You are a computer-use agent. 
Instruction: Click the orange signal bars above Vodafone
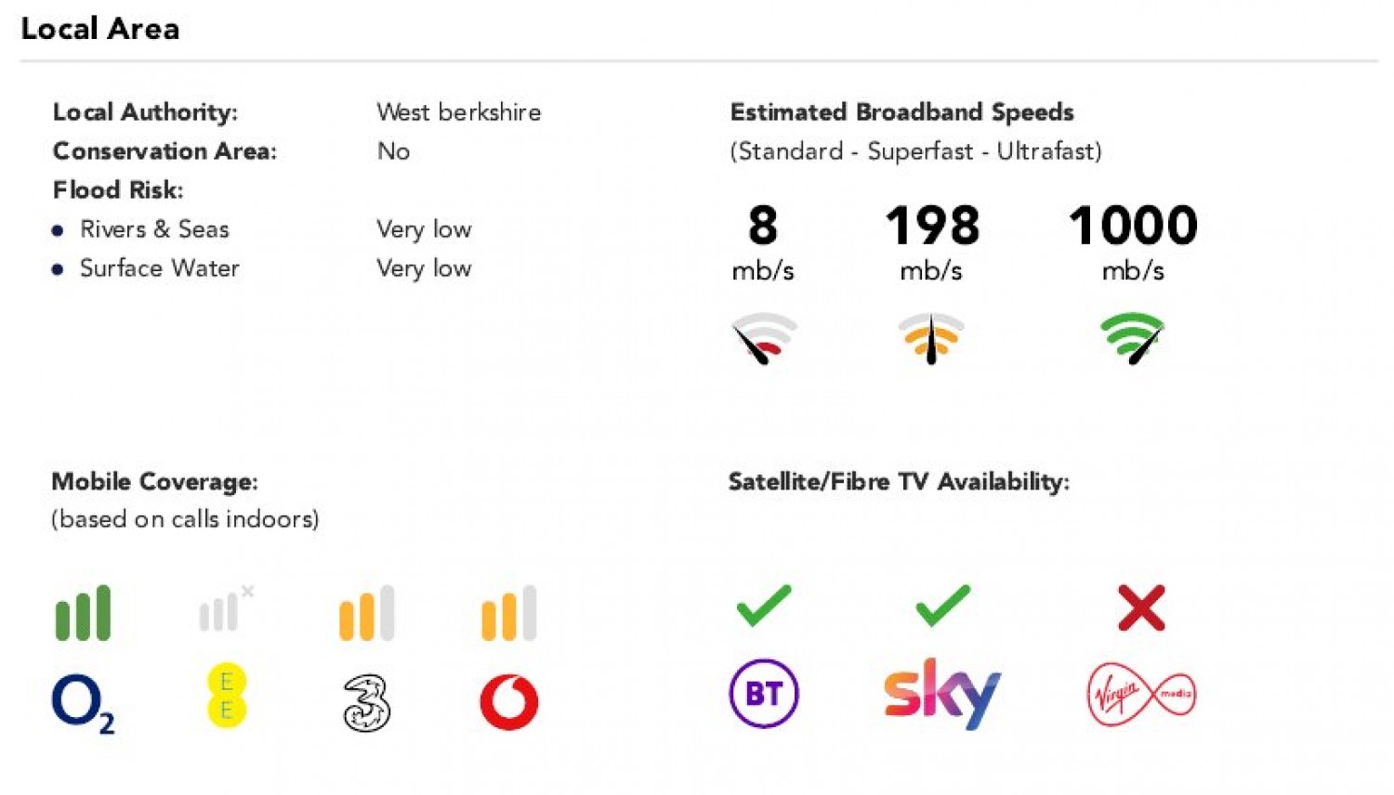[x=509, y=613]
